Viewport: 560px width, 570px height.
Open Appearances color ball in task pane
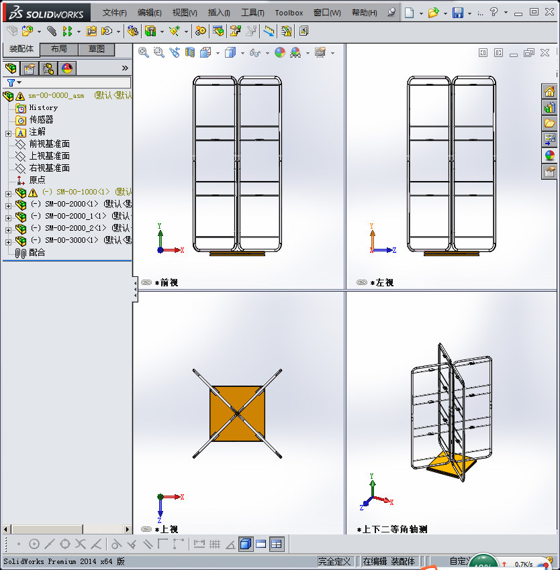pyautogui.click(x=549, y=156)
